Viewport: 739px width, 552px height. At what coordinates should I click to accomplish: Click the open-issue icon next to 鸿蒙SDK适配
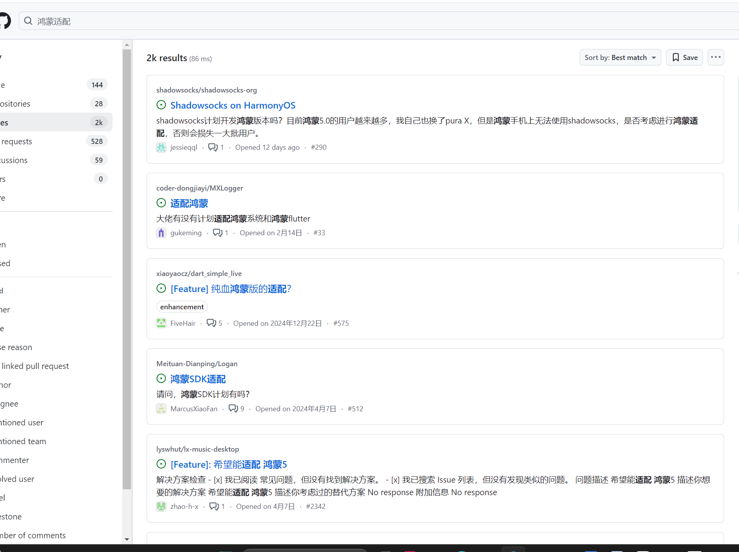point(161,378)
